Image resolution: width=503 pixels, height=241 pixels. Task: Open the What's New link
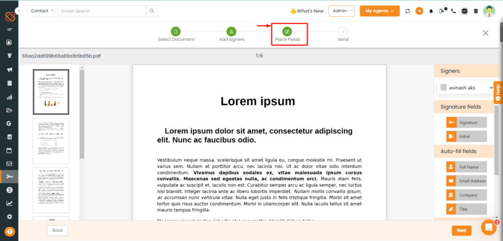click(x=307, y=11)
